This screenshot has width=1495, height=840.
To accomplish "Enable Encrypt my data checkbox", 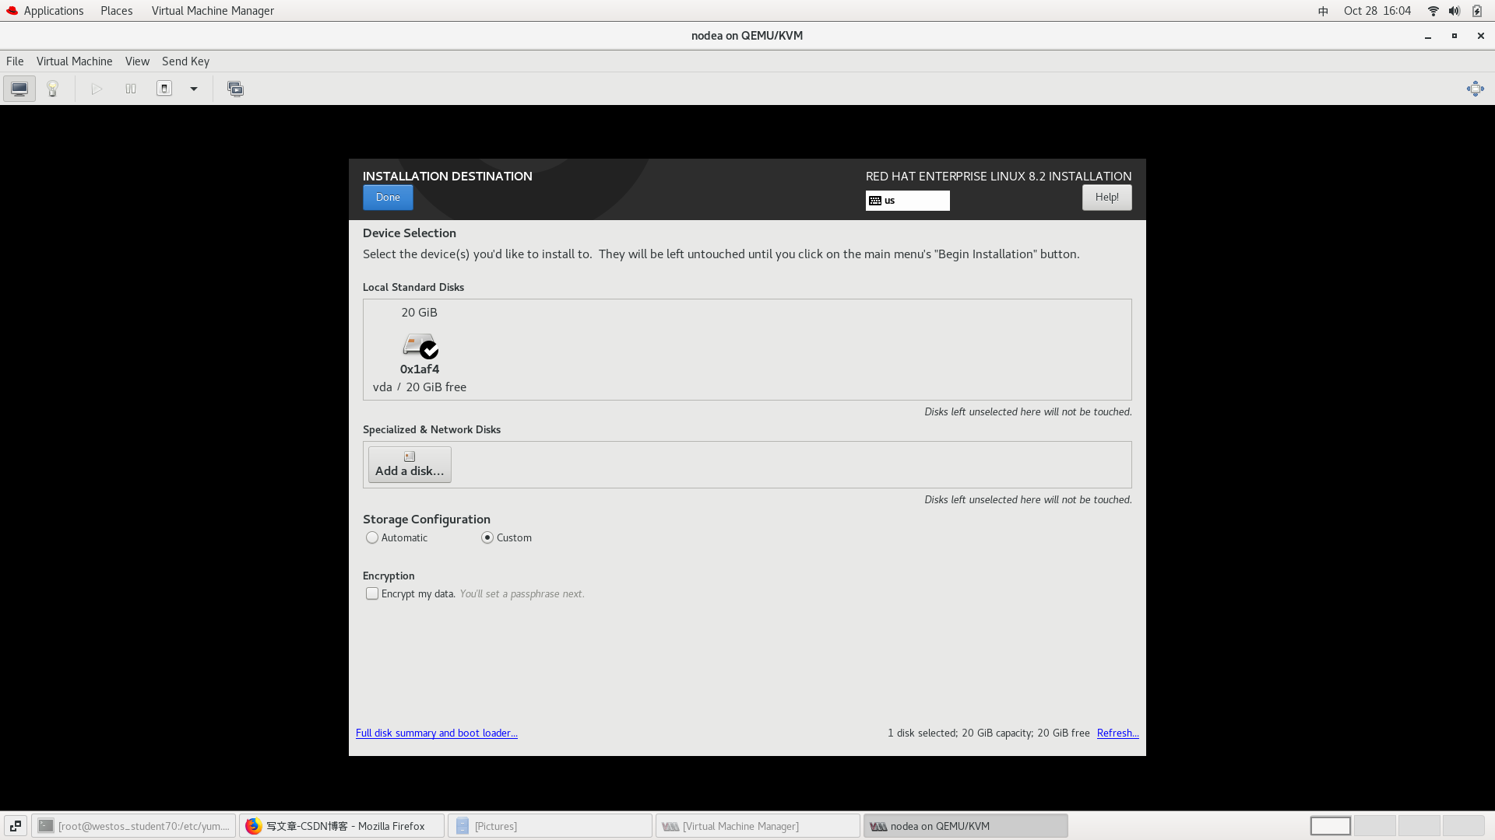I will pyautogui.click(x=372, y=593).
